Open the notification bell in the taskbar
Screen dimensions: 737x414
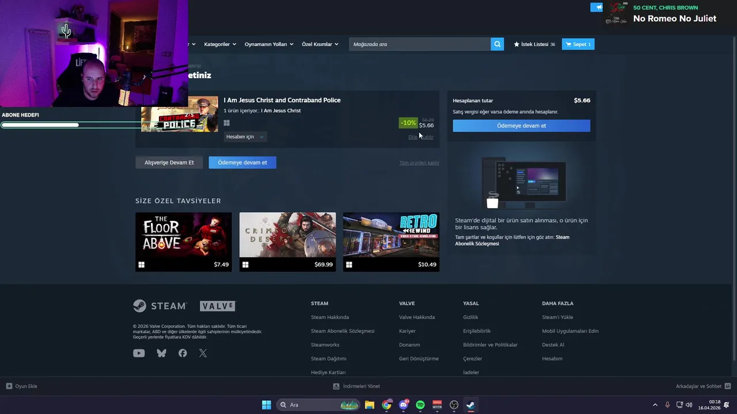point(727,405)
